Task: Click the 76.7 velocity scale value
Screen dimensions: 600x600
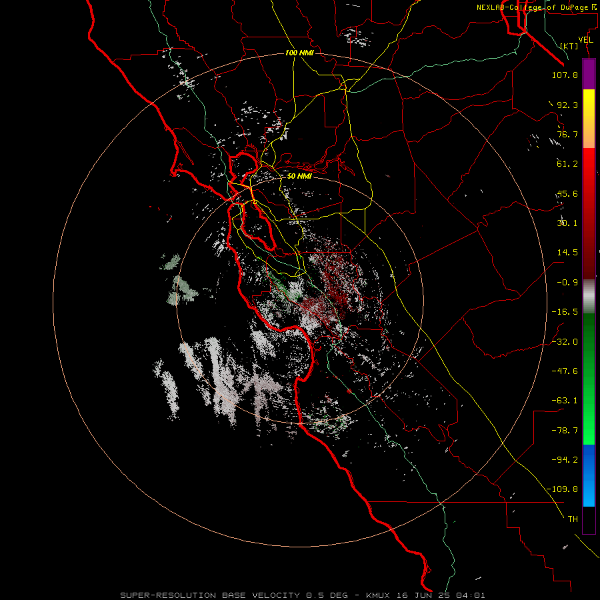Action: (x=567, y=134)
